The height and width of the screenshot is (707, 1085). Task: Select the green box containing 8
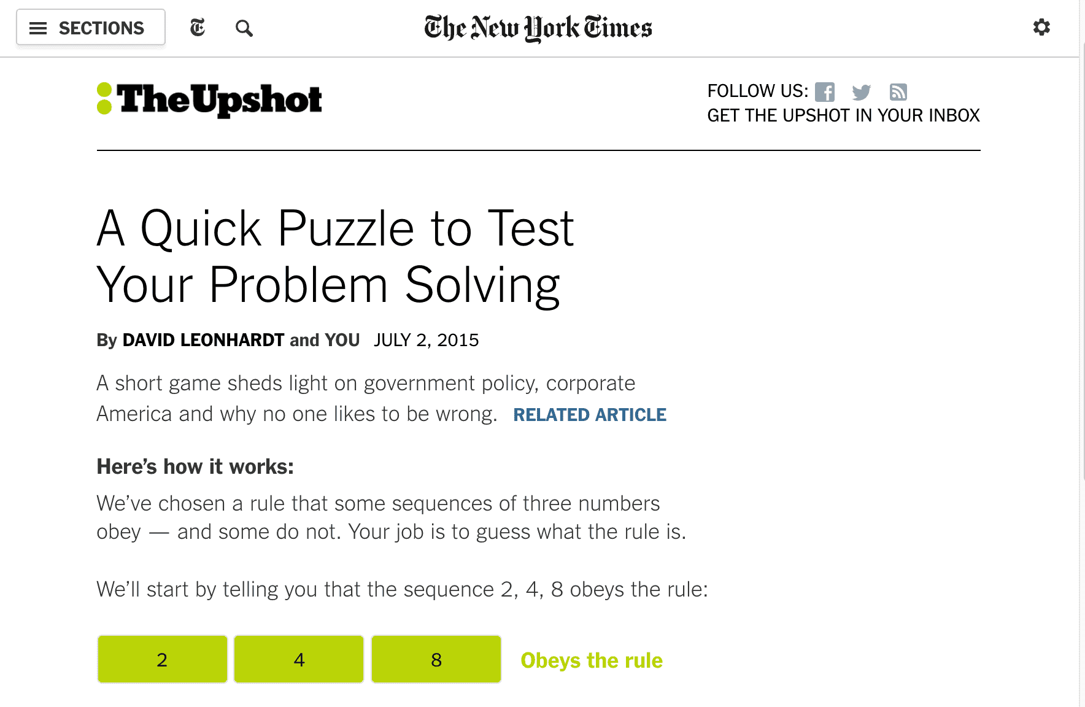pyautogui.click(x=436, y=659)
